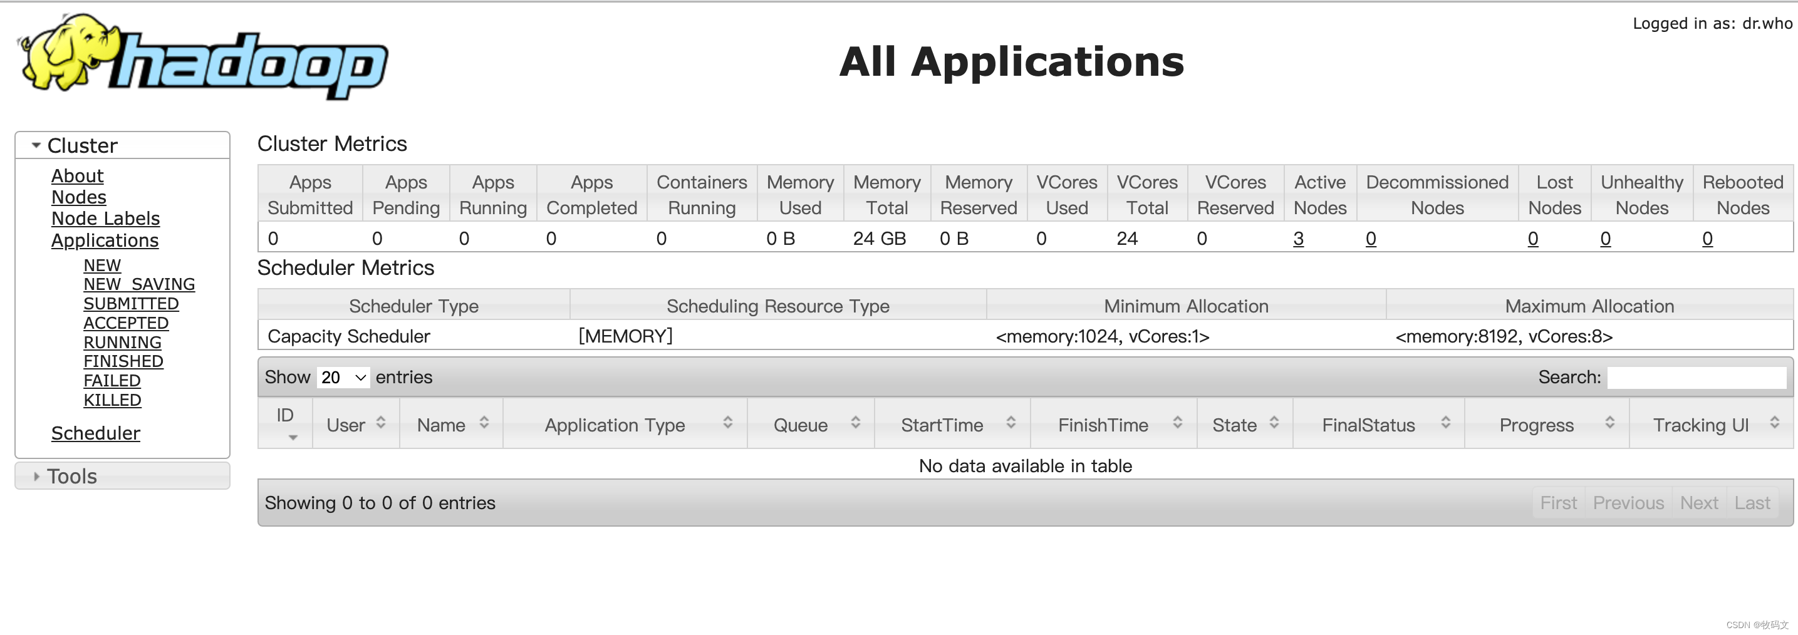Click the Hadoop elephant logo
Screen dimensions: 1798x635
pos(202,57)
